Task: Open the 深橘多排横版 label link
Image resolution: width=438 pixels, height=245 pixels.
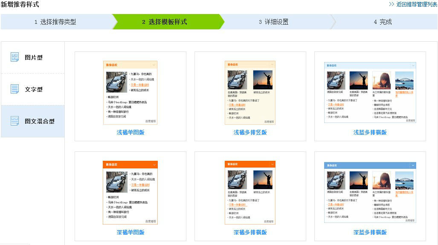Action: click(x=250, y=232)
